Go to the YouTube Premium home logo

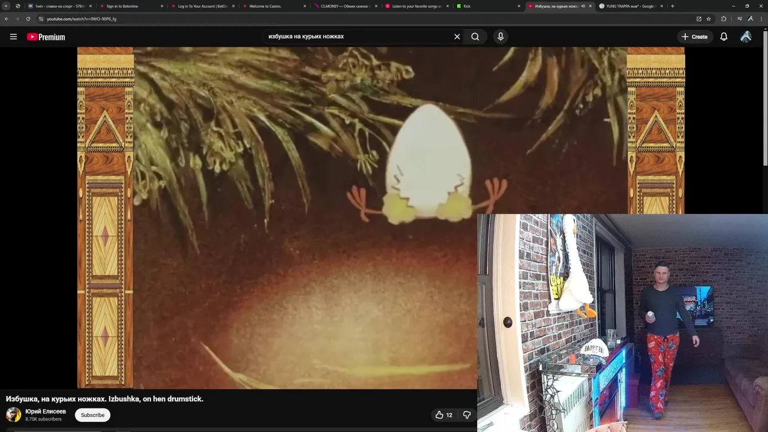(x=46, y=37)
